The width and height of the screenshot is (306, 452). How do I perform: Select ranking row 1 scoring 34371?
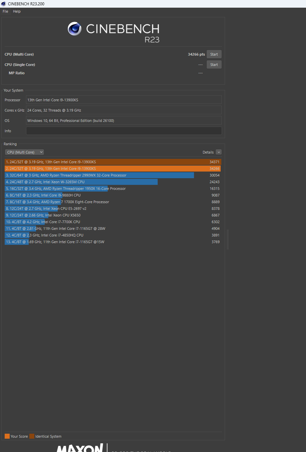click(113, 162)
